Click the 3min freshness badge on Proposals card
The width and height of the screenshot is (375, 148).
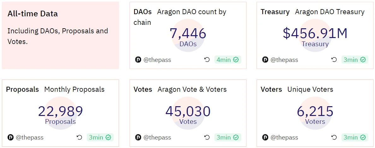click(x=100, y=137)
